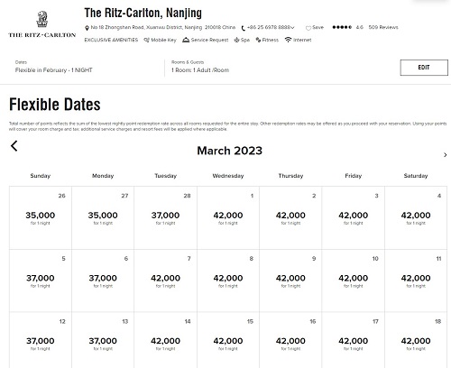Click the Save label text
The width and height of the screenshot is (451, 368).
[318, 27]
